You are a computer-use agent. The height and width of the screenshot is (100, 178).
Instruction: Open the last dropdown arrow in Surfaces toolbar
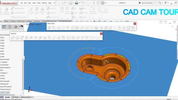point(101,38)
